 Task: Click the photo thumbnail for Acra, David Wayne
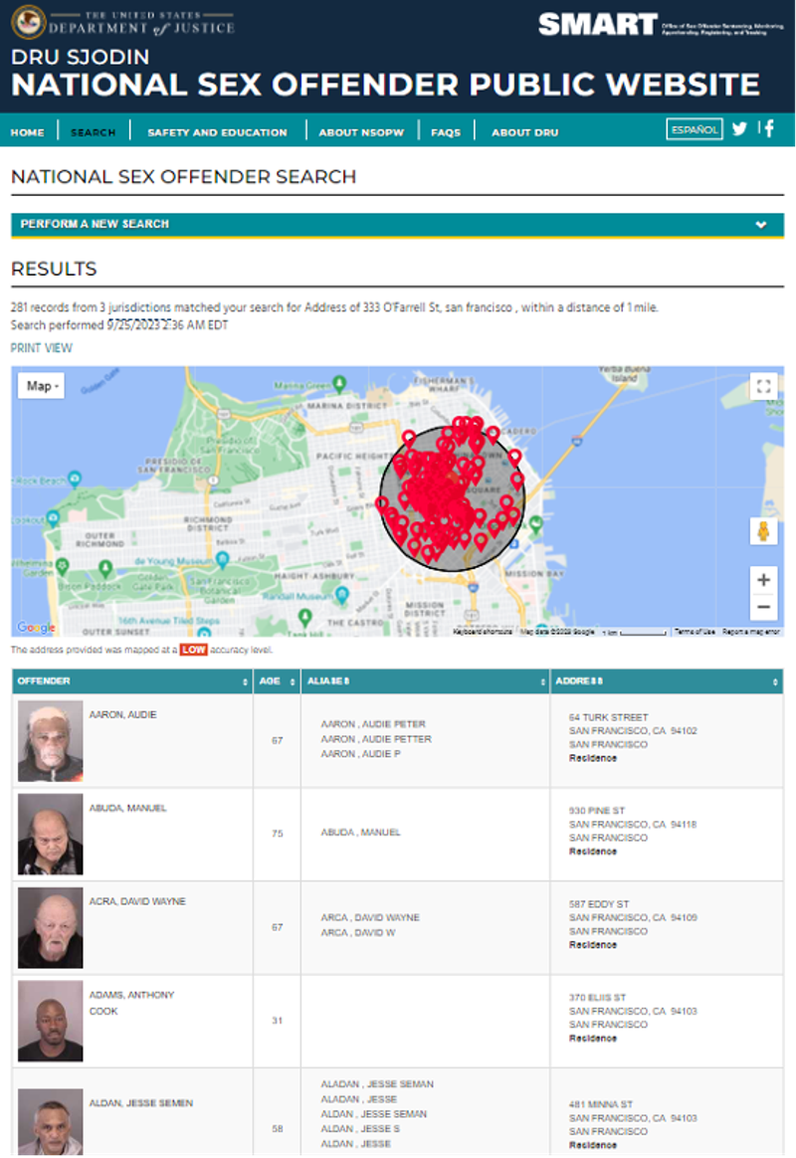[x=50, y=927]
